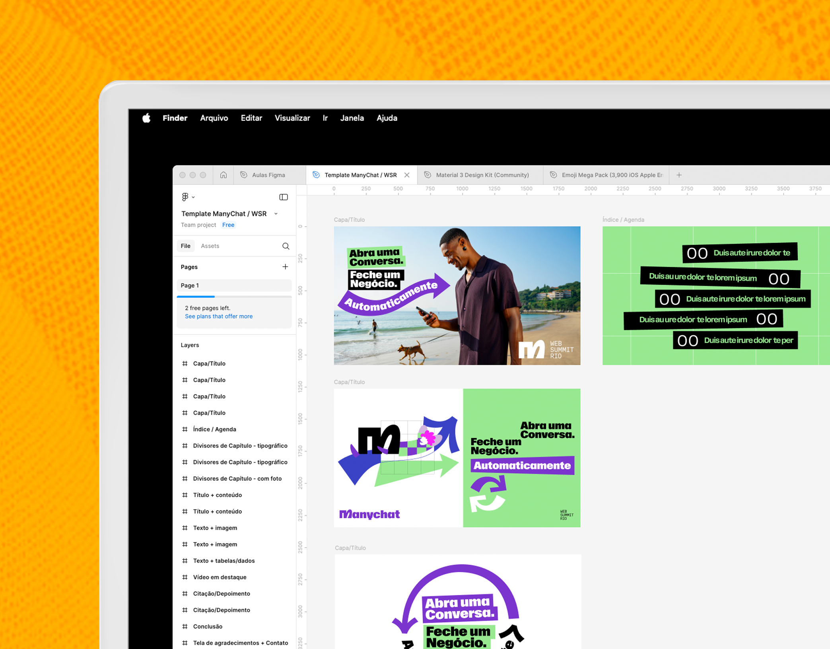The height and width of the screenshot is (649, 830).
Task: Click the Team project label
Action: [x=198, y=225]
